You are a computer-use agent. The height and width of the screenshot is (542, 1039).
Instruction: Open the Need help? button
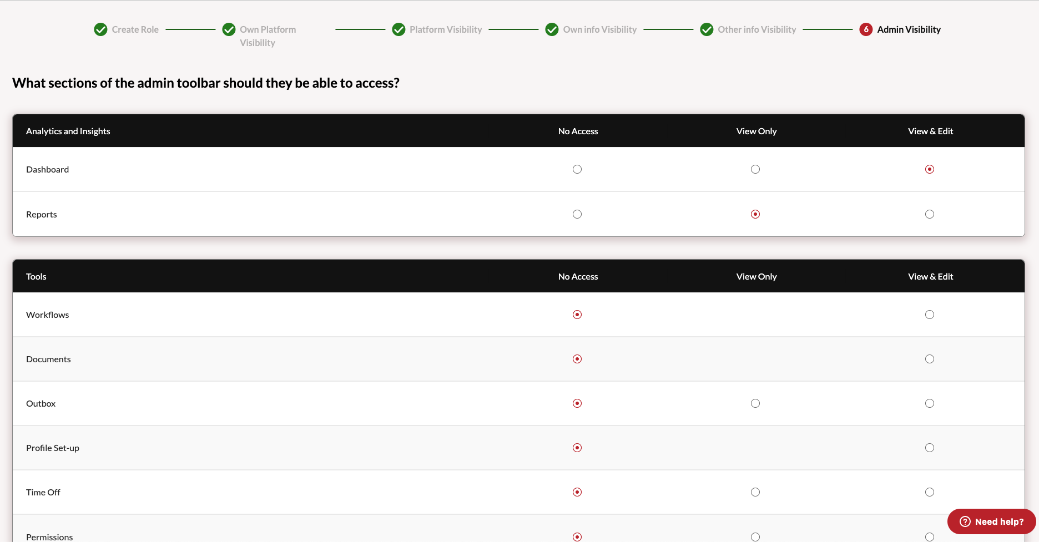pos(991,521)
